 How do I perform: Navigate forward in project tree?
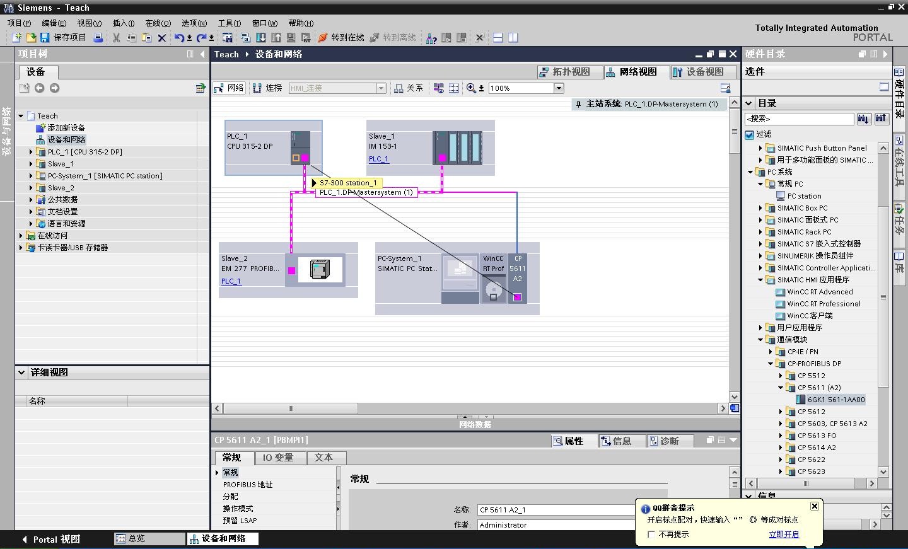coord(54,88)
